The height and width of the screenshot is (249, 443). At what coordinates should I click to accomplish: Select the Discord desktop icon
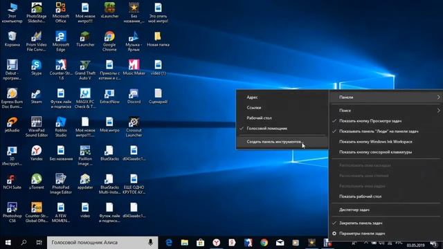[x=134, y=95]
